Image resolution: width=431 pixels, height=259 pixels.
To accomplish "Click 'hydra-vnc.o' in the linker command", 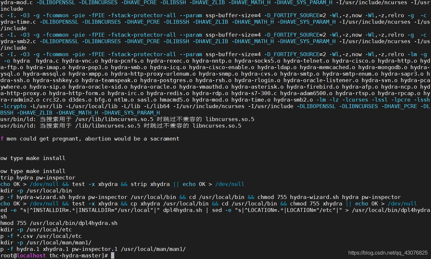I will coord(80,61).
